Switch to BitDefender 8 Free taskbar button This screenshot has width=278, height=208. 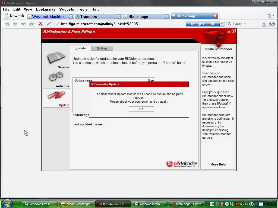pos(113,204)
